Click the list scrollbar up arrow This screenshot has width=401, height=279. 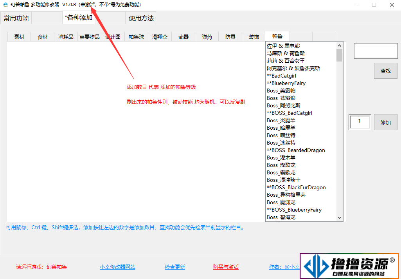pyautogui.click(x=339, y=45)
